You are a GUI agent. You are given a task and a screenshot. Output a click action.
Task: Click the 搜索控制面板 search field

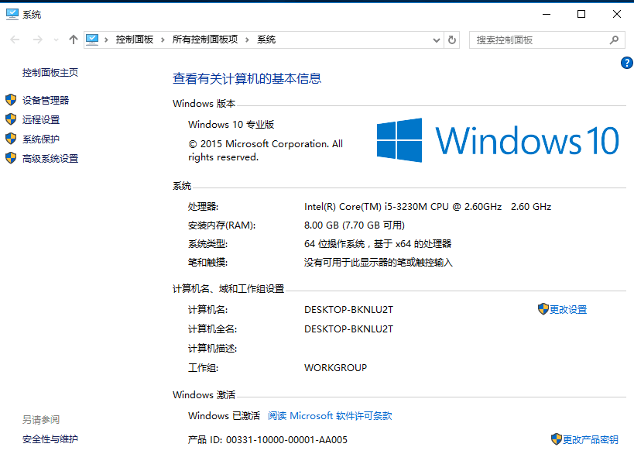click(x=547, y=40)
